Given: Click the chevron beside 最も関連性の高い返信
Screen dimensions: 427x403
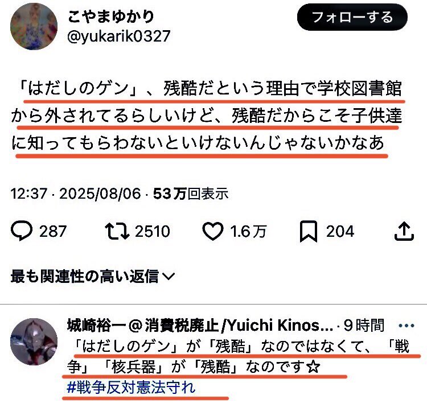Looking at the screenshot, I should click(169, 277).
